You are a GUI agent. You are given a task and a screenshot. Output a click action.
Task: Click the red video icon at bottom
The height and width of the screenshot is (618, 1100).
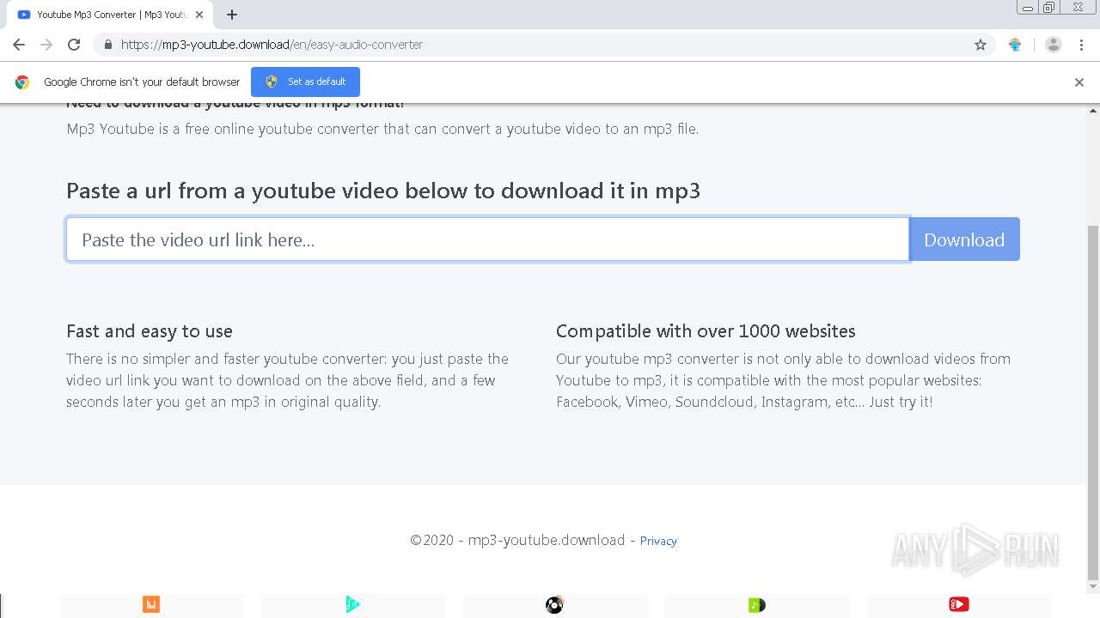(x=959, y=604)
